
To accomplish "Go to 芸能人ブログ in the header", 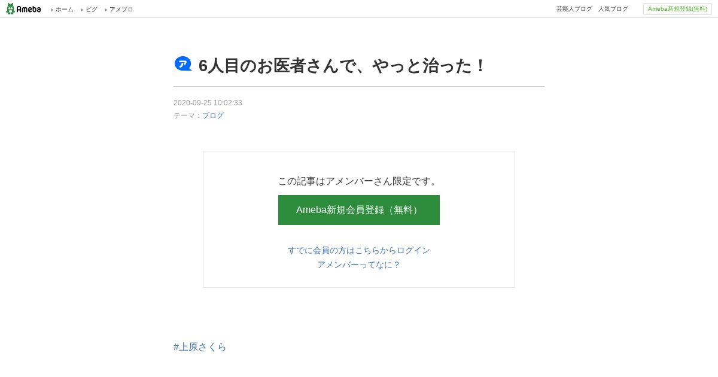I will pyautogui.click(x=574, y=9).
